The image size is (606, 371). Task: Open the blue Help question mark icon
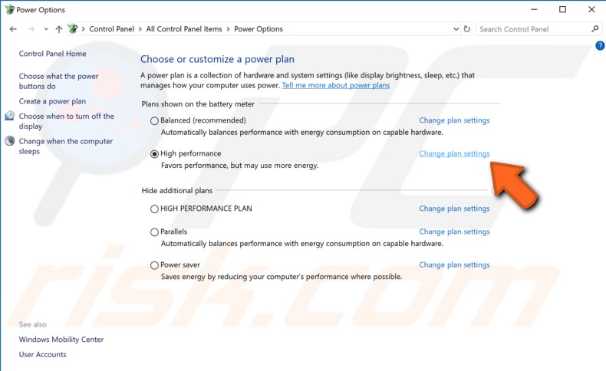(600, 45)
